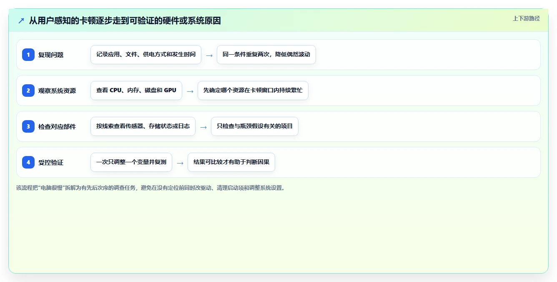Viewport: 557px width, 282px height.
Task: Click the 结果可比较才有助于判断因果 box
Action: [231, 162]
